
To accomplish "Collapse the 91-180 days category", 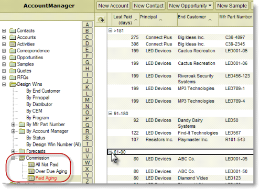I will pos(110,114).
